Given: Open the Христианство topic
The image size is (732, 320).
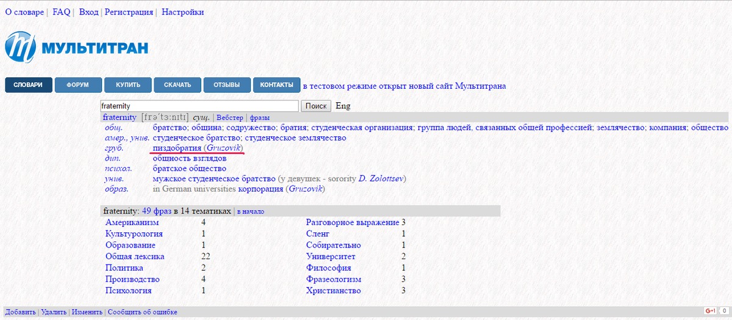Looking at the screenshot, I should (333, 291).
